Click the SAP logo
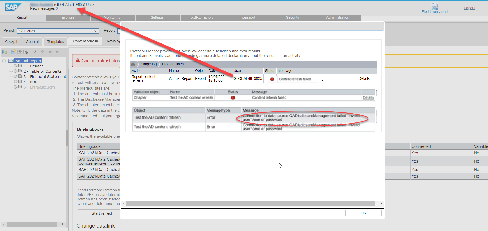488x231 pixels. [13, 7]
